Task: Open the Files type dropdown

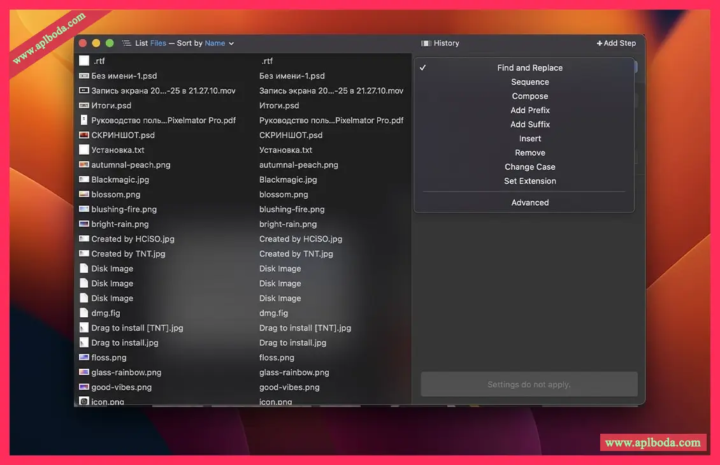Action: (x=158, y=43)
